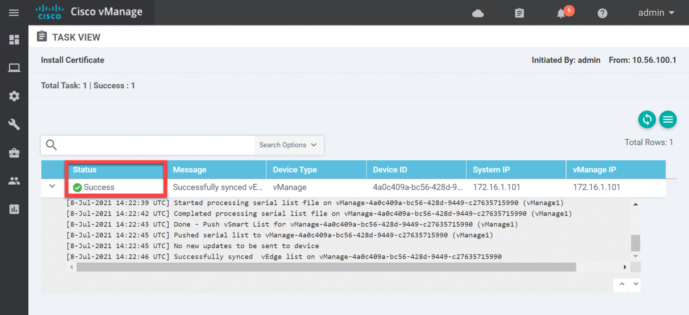The width and height of the screenshot is (689, 315).
Task: Click the refresh tasks button
Action: coord(647,119)
